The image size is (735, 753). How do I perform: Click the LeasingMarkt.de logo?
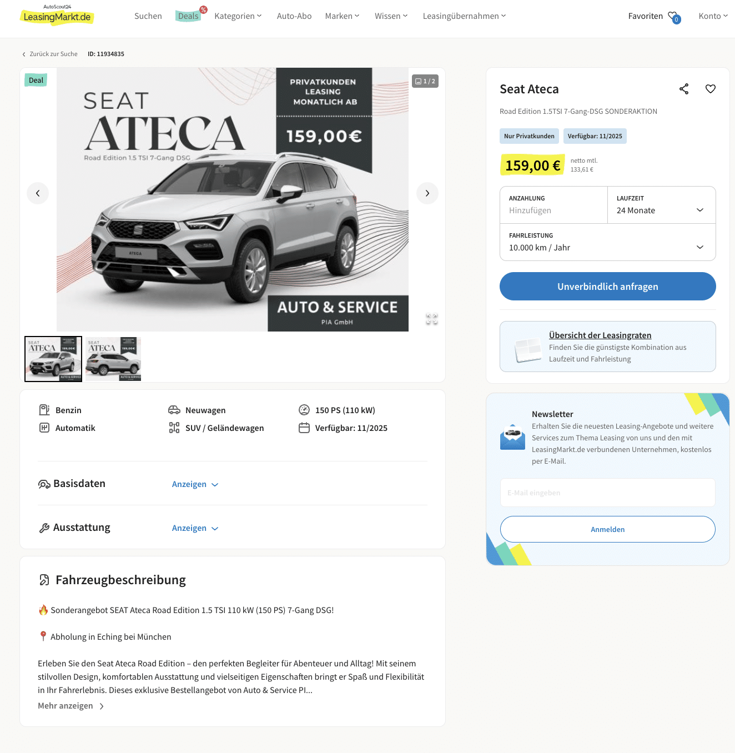[57, 16]
